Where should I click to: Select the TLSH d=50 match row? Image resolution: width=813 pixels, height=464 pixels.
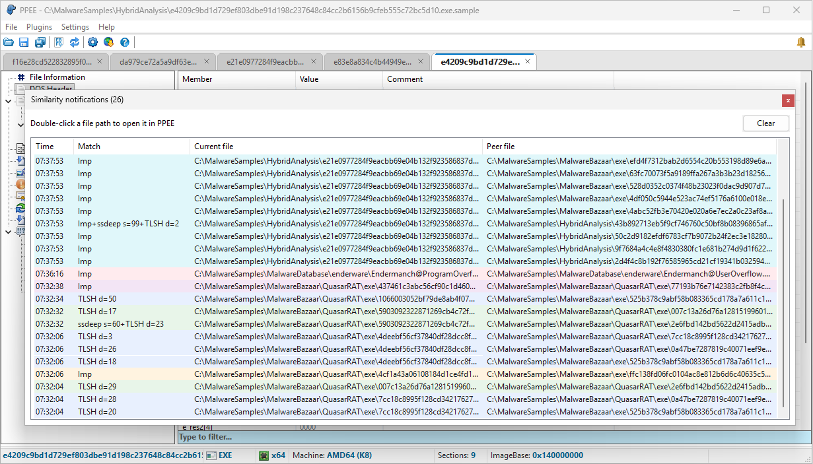click(404, 299)
